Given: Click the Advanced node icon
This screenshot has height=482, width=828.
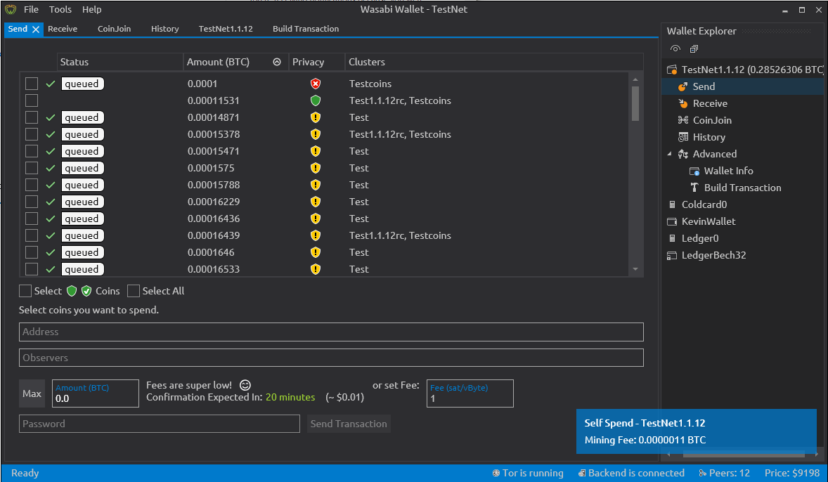Looking at the screenshot, I should pos(683,154).
